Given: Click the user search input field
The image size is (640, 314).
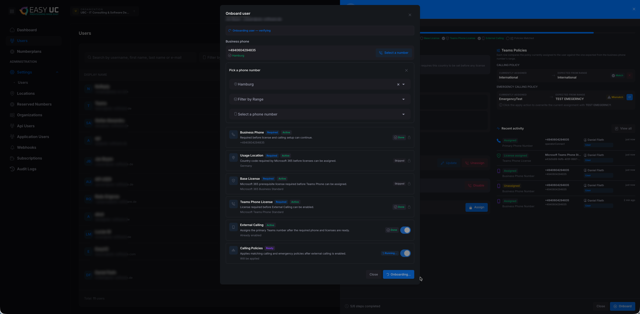Looking at the screenshot, I should (140, 57).
